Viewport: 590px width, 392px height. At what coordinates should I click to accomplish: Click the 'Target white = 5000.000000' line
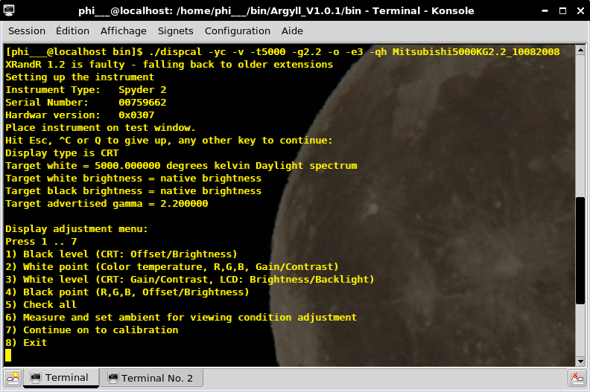pyautogui.click(x=181, y=166)
